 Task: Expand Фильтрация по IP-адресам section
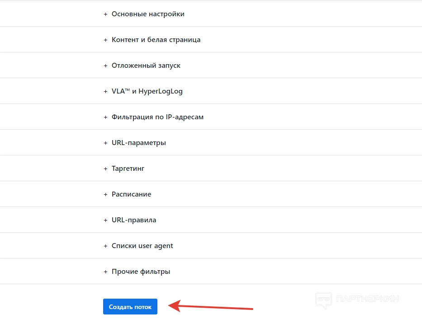(157, 117)
